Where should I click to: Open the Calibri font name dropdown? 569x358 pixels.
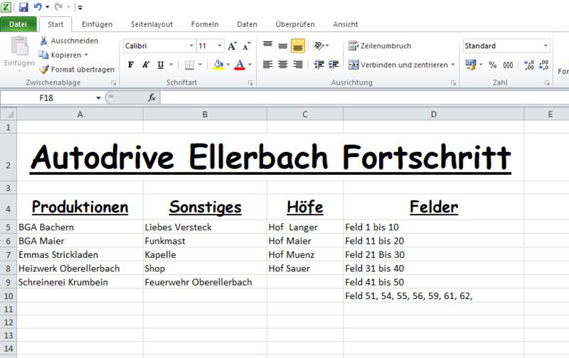click(x=191, y=46)
